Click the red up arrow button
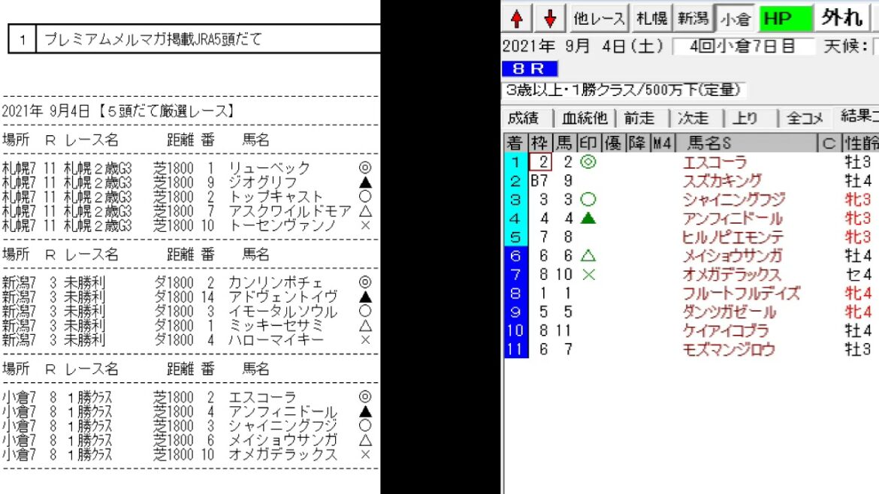This screenshot has width=879, height=494. click(516, 18)
